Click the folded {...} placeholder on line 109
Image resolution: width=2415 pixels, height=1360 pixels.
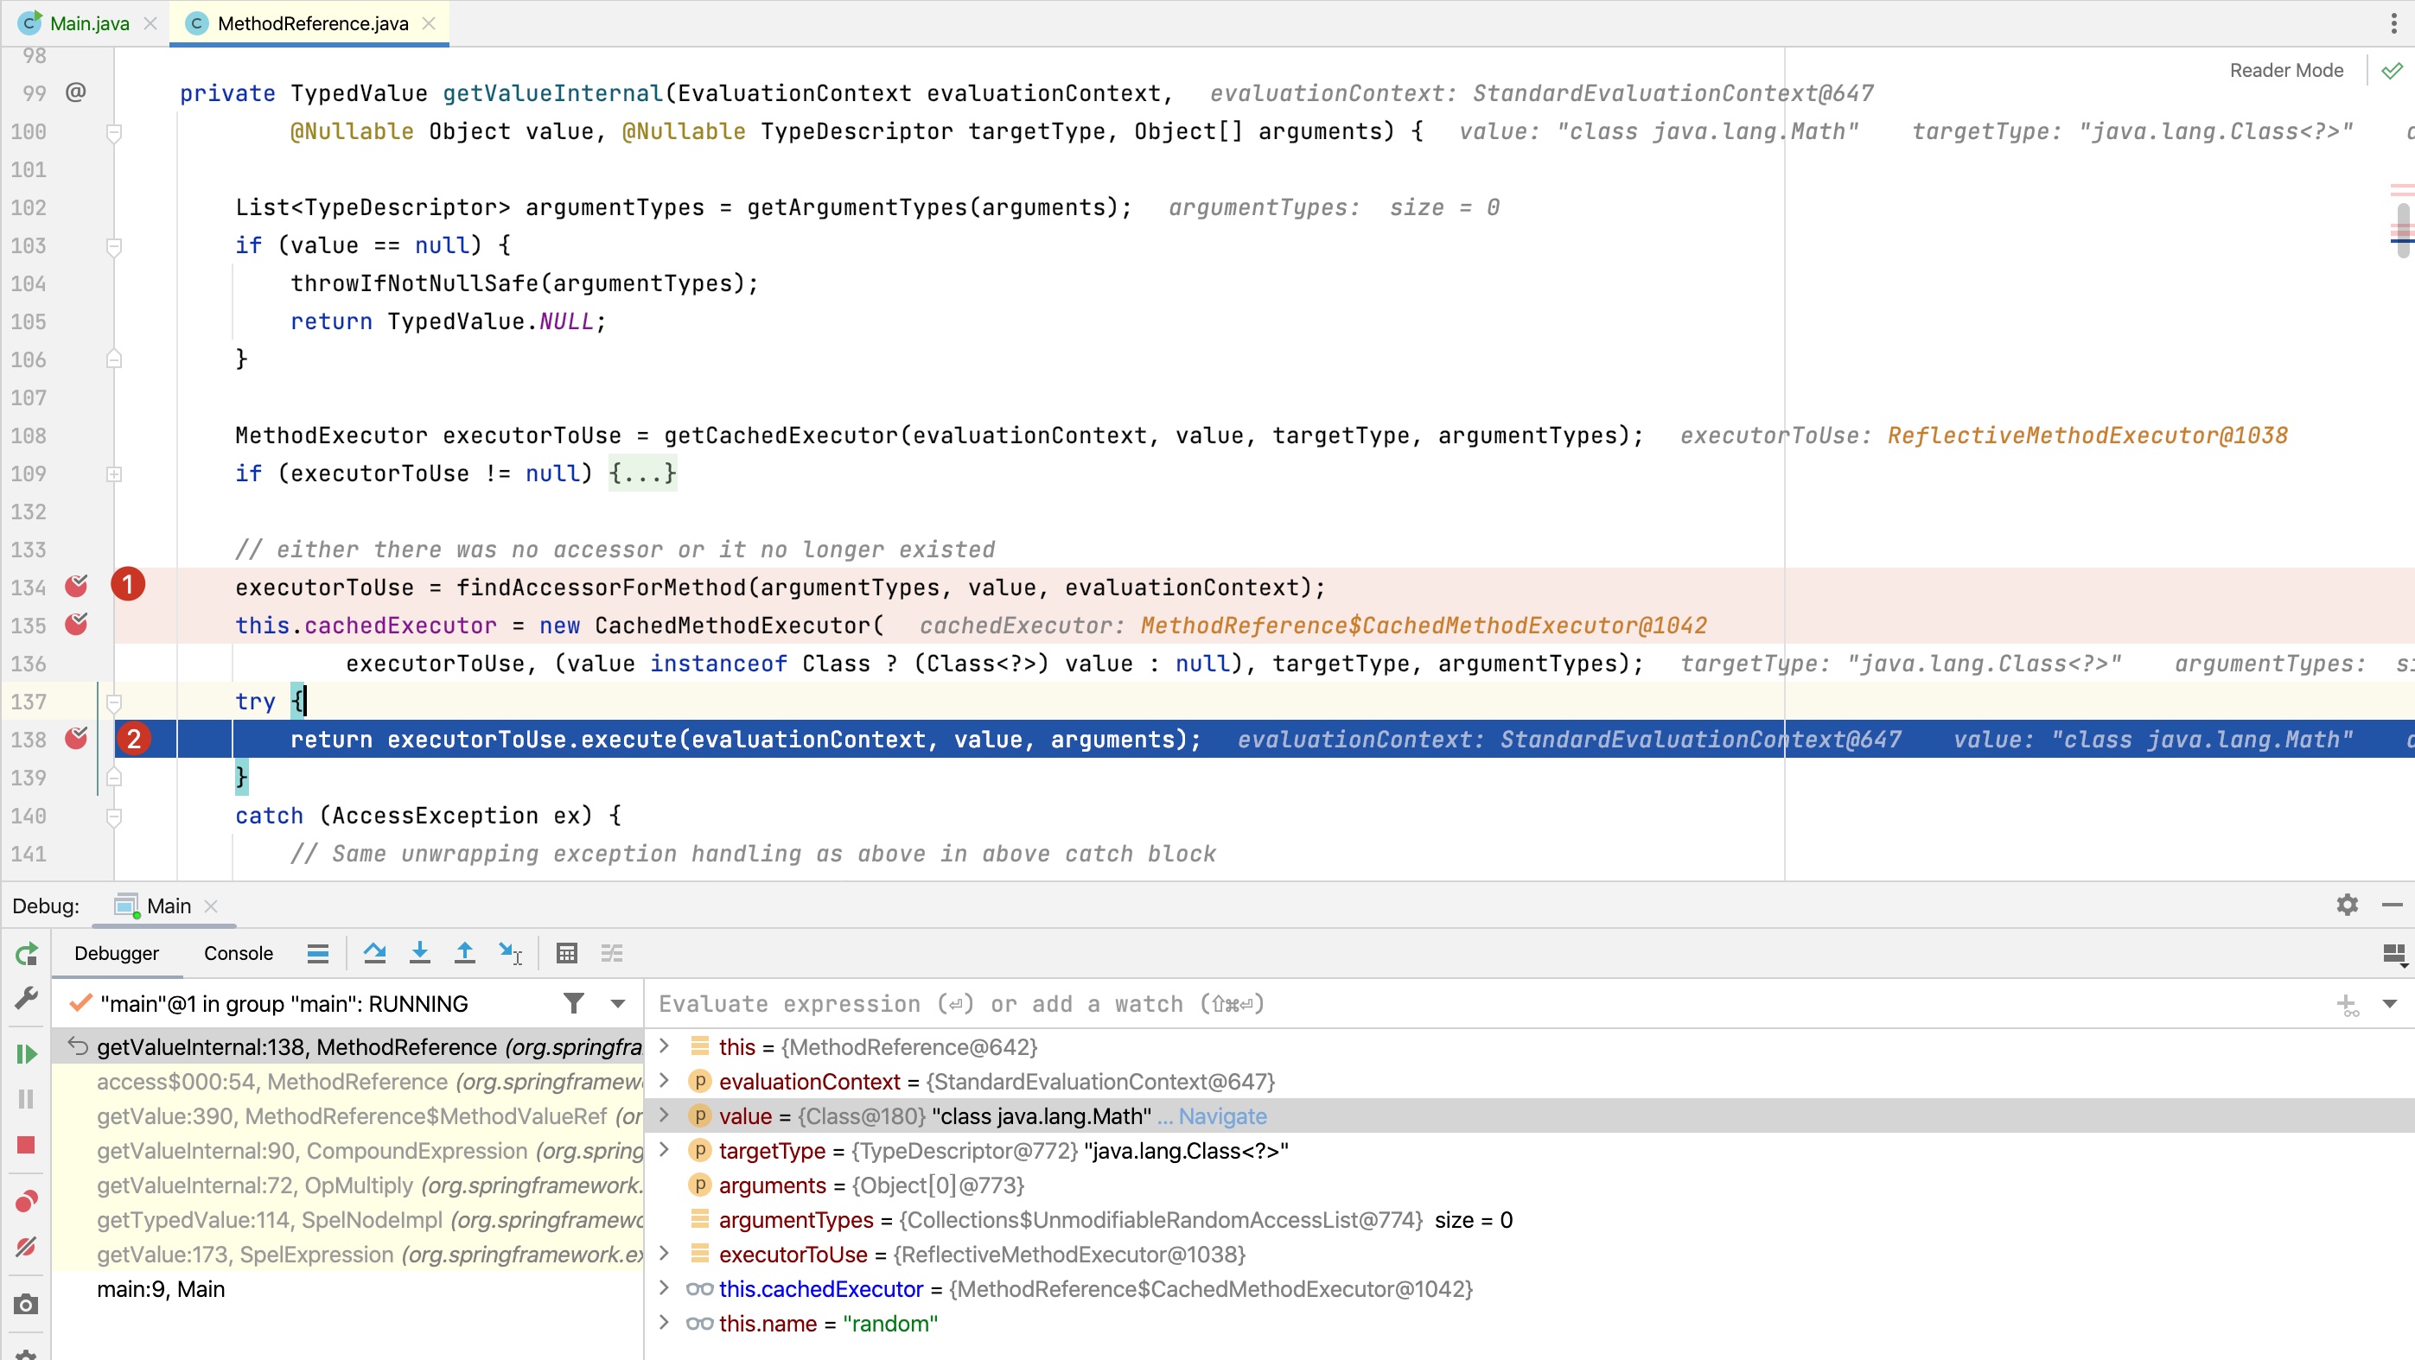coord(642,473)
